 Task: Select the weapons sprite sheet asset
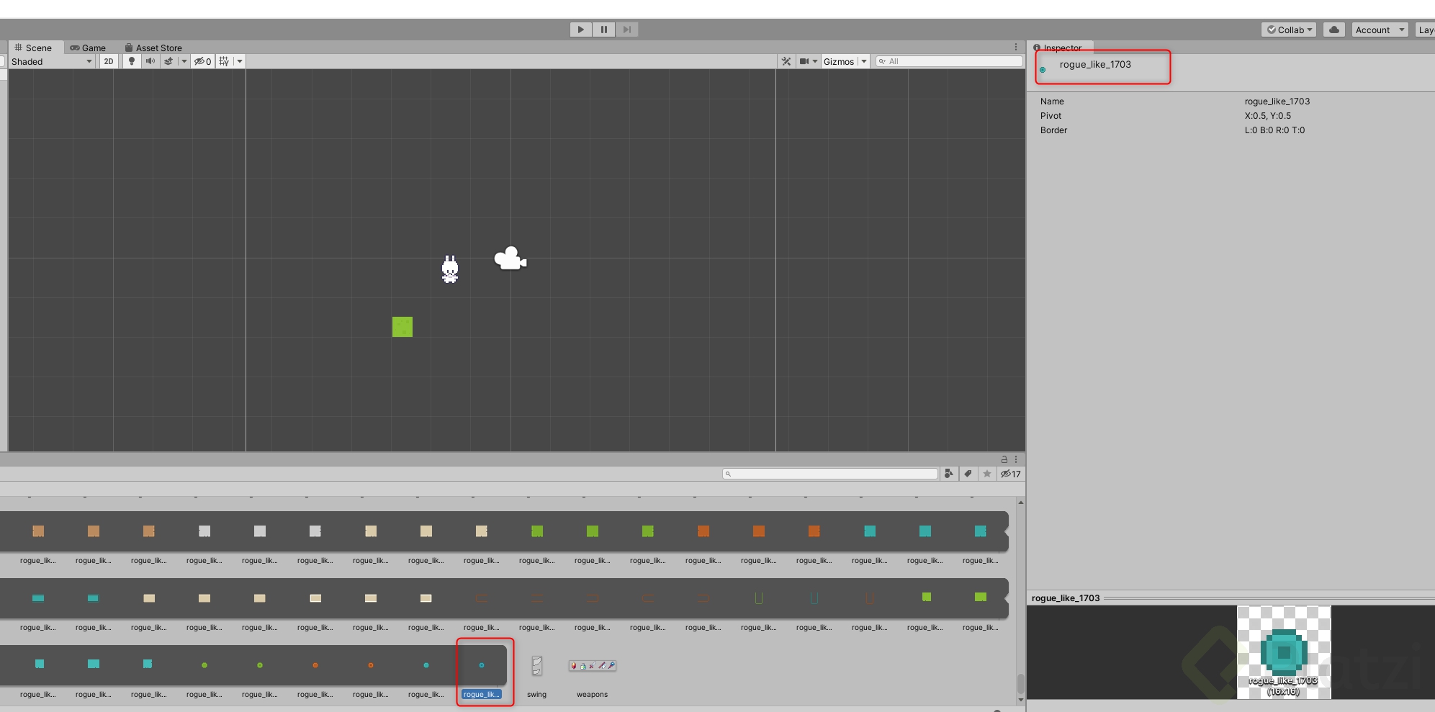[x=592, y=675]
